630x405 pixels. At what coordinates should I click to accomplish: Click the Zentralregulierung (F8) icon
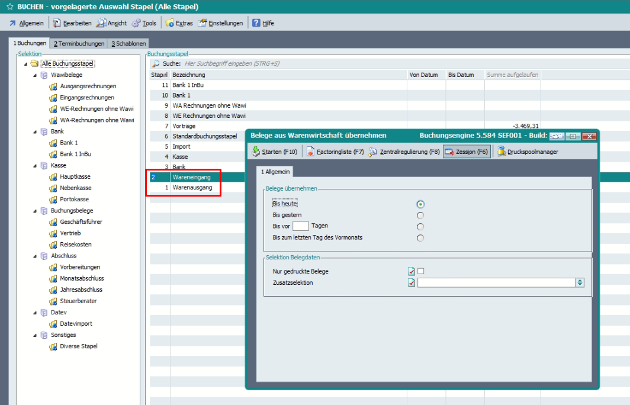373,152
